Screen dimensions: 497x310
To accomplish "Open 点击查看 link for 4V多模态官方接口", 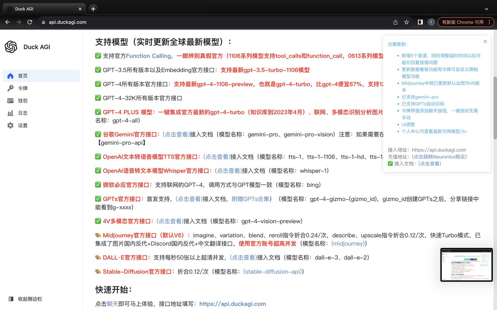I will pos(170,221).
